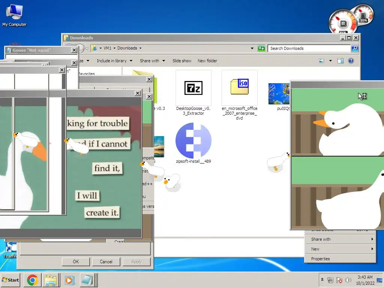
Task: Launch Windows Media Player from the taskbar
Action: pos(69,280)
